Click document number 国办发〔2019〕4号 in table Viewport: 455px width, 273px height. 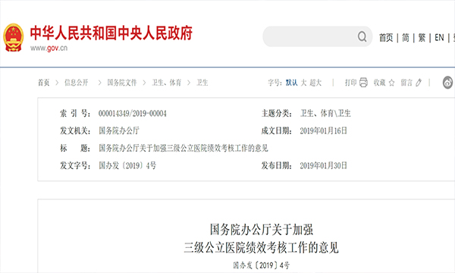click(x=127, y=165)
